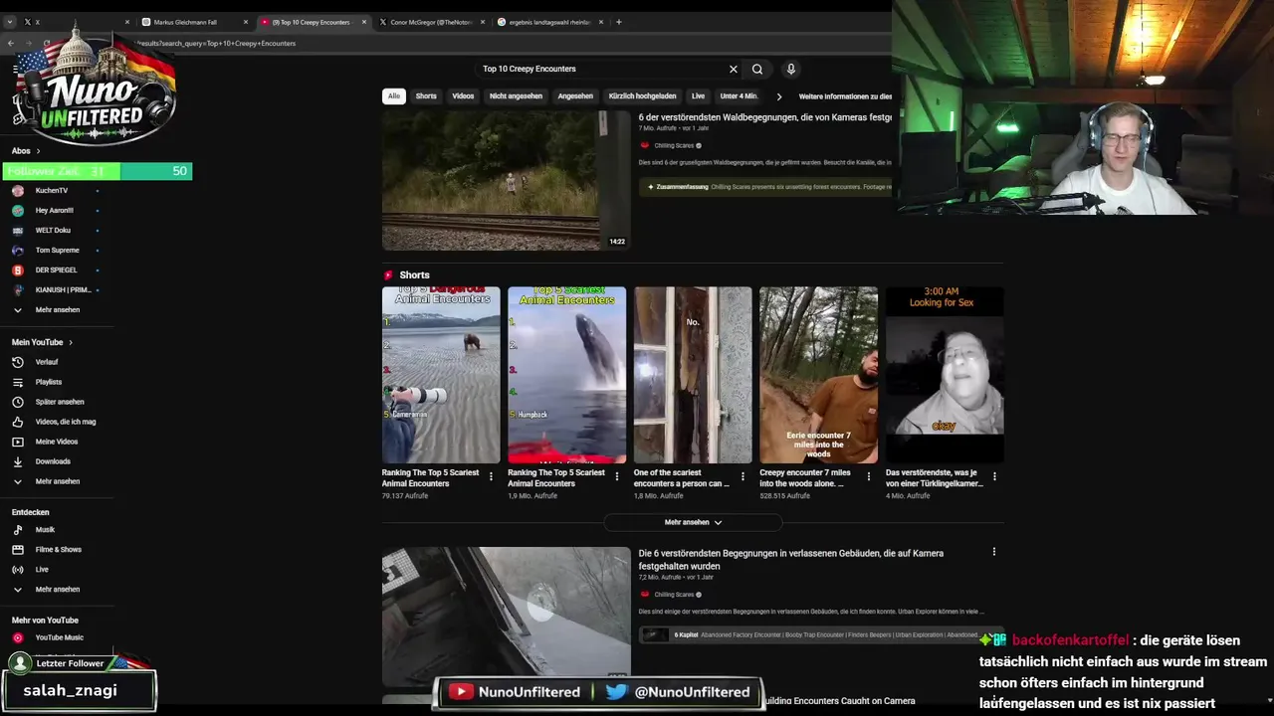This screenshot has height=716, width=1274.
Task: Close the Top 10 Creepy Encounters tab
Action: click(x=364, y=22)
